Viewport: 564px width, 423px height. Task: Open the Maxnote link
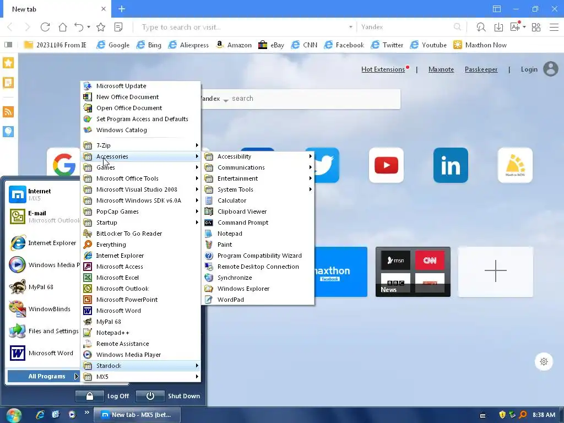[x=441, y=69]
